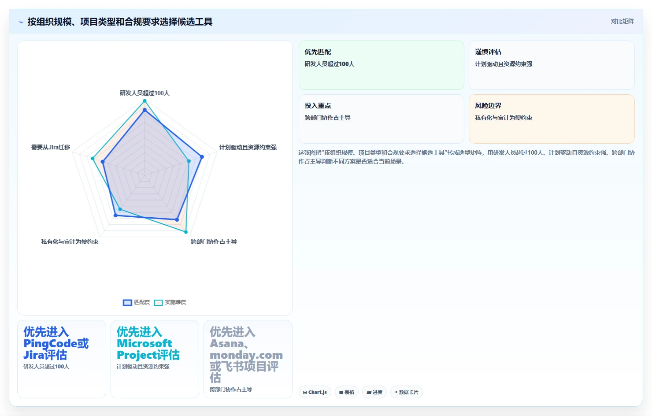Click the page title 按组织规模、项目类型和合规要求选择候选工具
The width and height of the screenshot is (652, 416).
pos(120,22)
